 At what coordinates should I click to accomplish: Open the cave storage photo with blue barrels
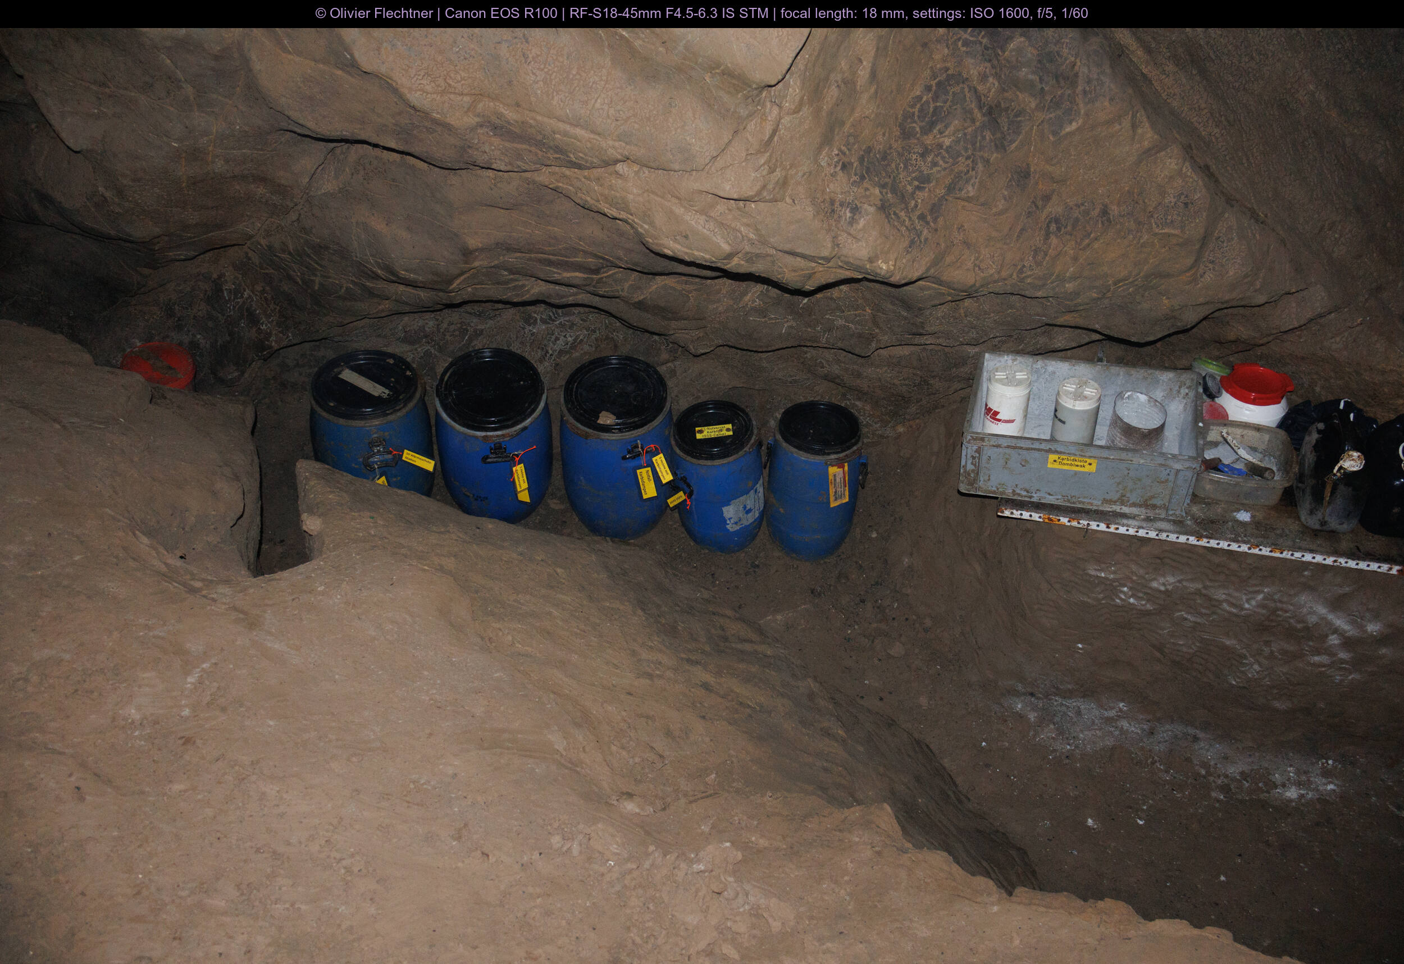[x=702, y=495]
